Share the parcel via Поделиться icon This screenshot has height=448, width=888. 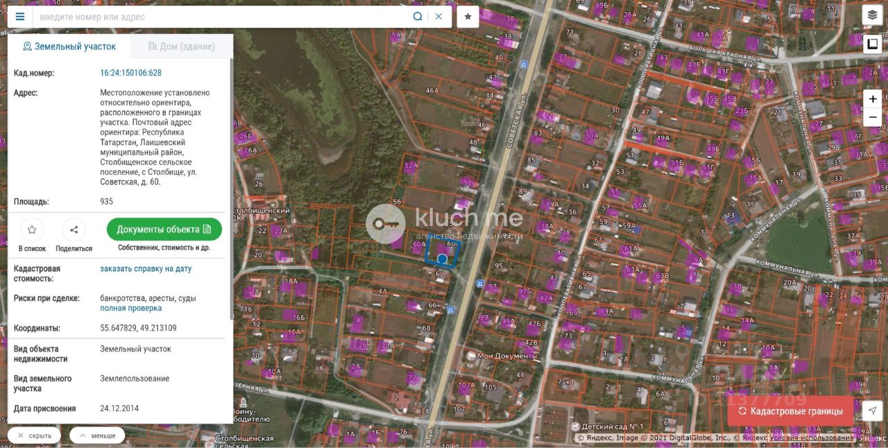click(74, 230)
